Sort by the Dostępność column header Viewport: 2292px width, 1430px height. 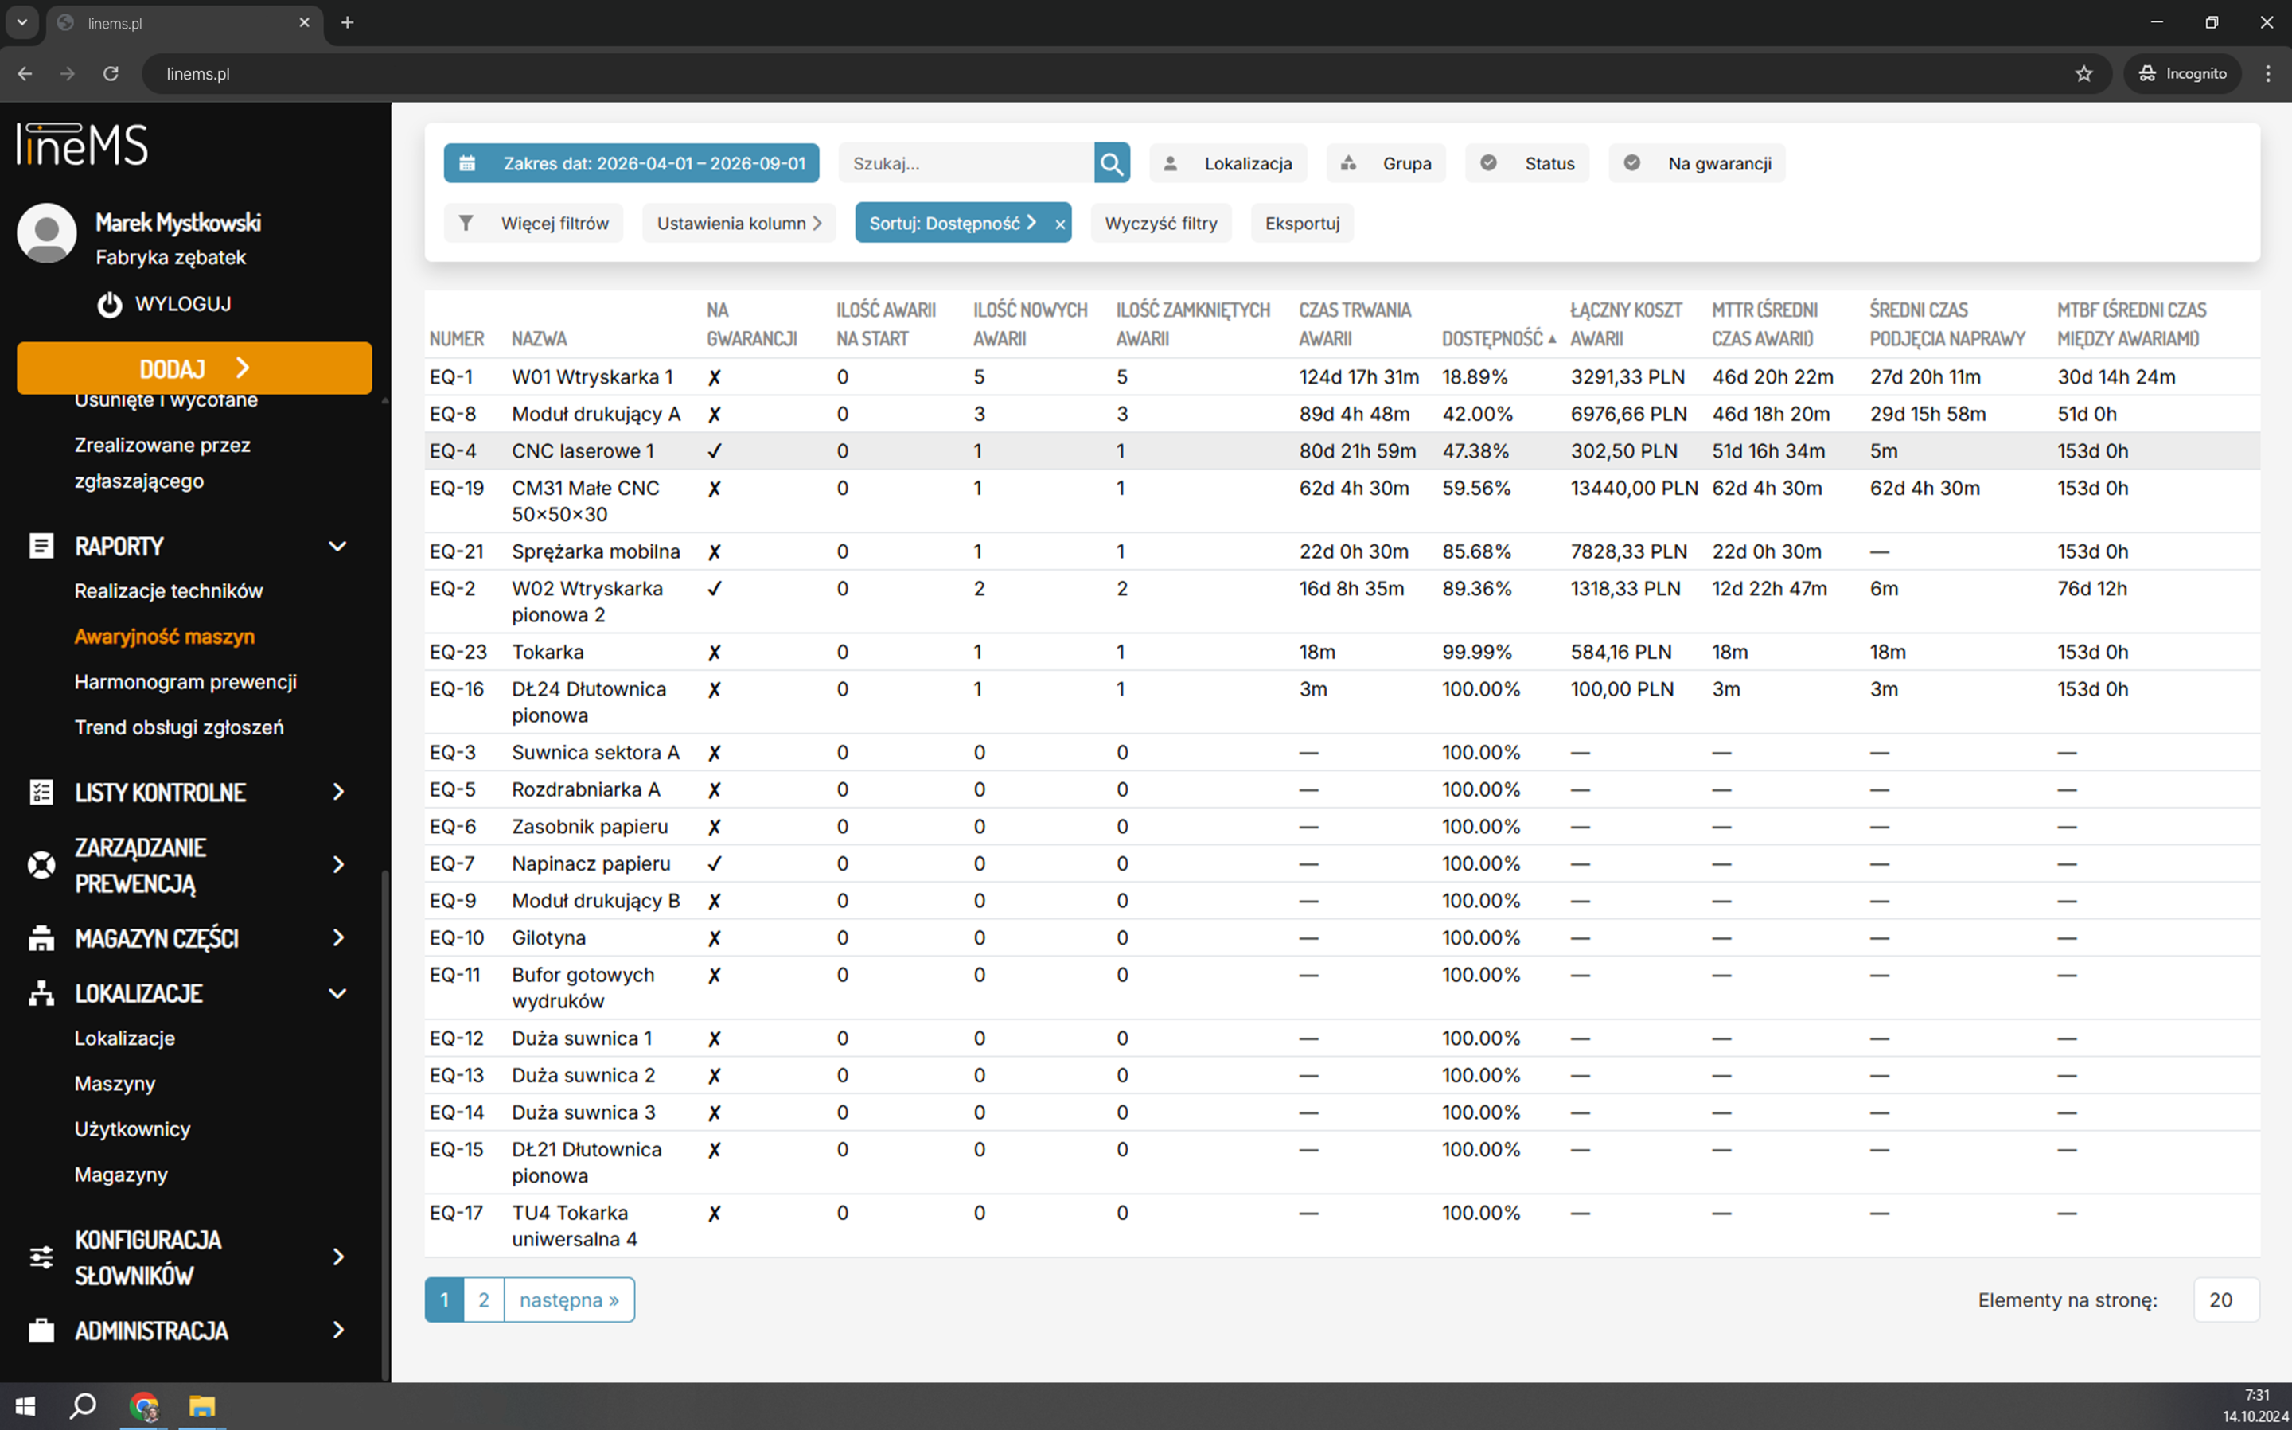[x=1498, y=338]
